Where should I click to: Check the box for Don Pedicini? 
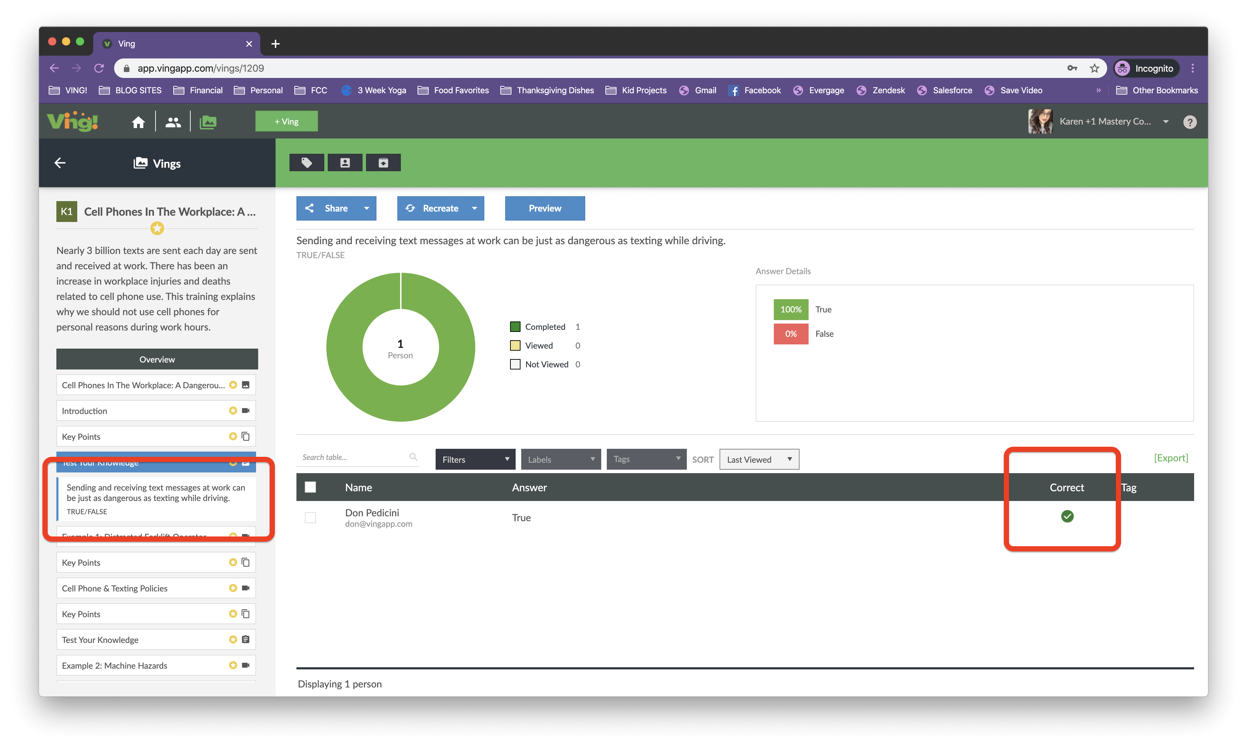click(310, 518)
